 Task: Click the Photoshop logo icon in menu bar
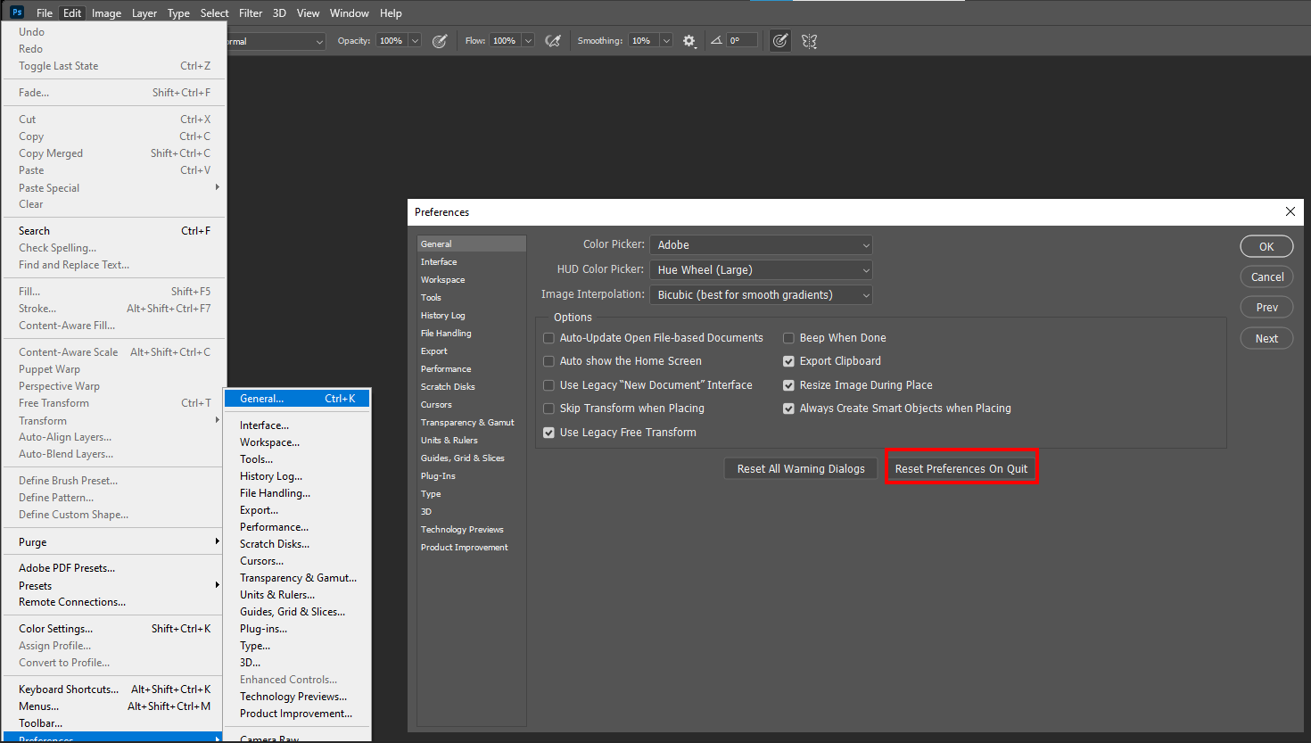click(15, 12)
